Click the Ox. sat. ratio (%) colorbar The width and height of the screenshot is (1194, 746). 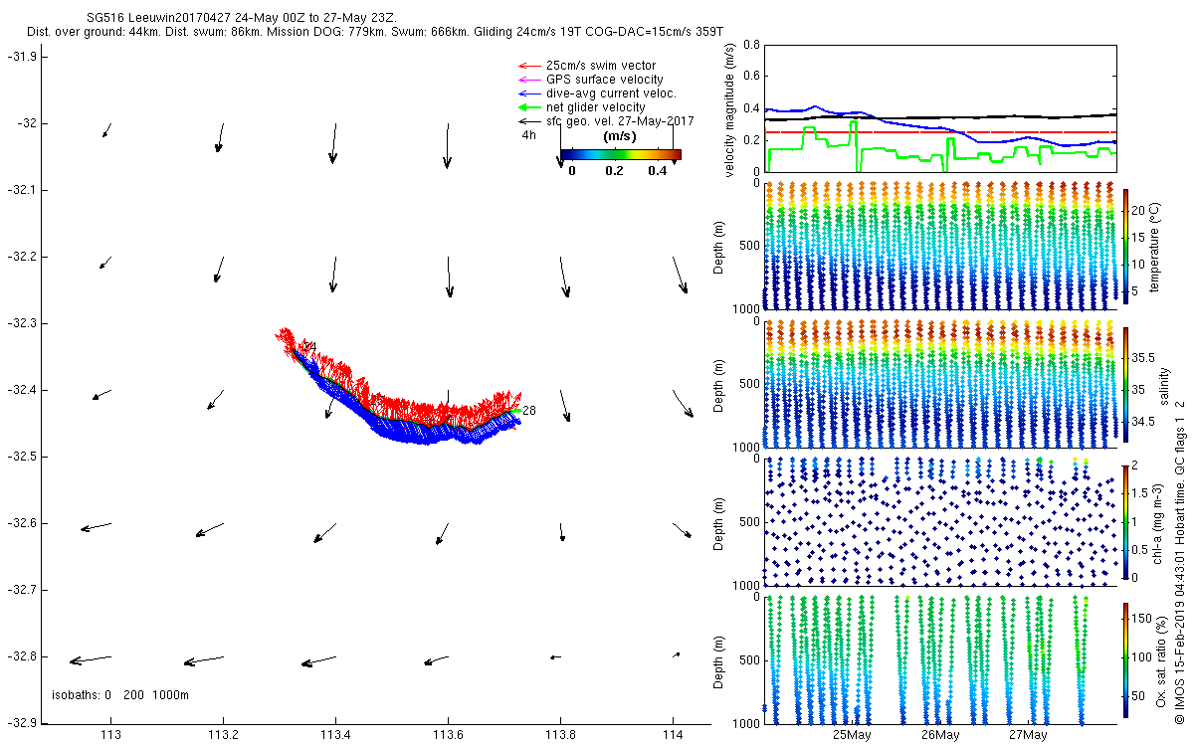pyautogui.click(x=1125, y=657)
